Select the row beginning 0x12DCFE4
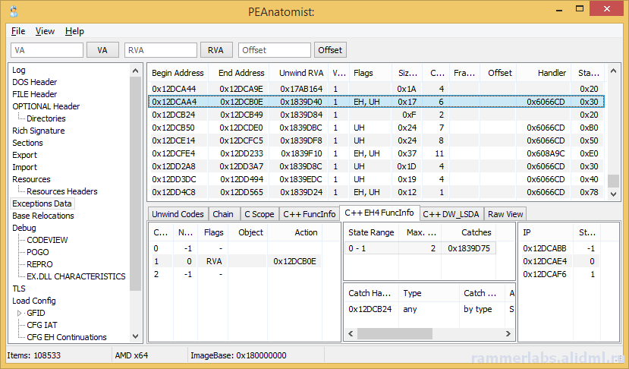 click(x=376, y=153)
